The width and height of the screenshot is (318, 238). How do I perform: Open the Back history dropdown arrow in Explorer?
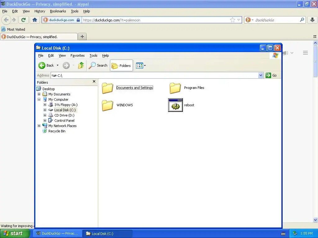click(x=57, y=65)
